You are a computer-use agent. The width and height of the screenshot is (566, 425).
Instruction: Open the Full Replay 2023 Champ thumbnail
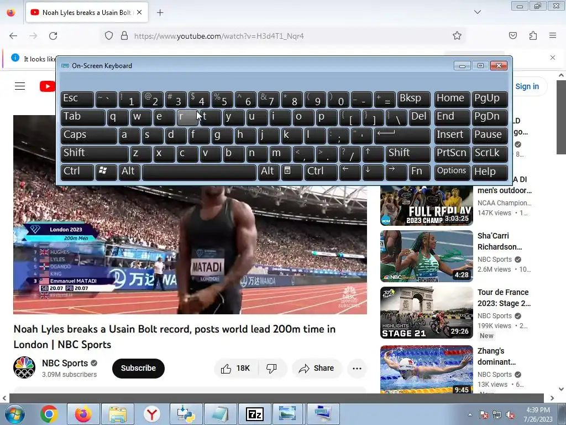coord(426,206)
